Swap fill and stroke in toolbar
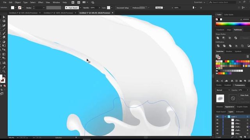Image resolution: width=250 pixels, height=140 pixels. tap(5, 76)
